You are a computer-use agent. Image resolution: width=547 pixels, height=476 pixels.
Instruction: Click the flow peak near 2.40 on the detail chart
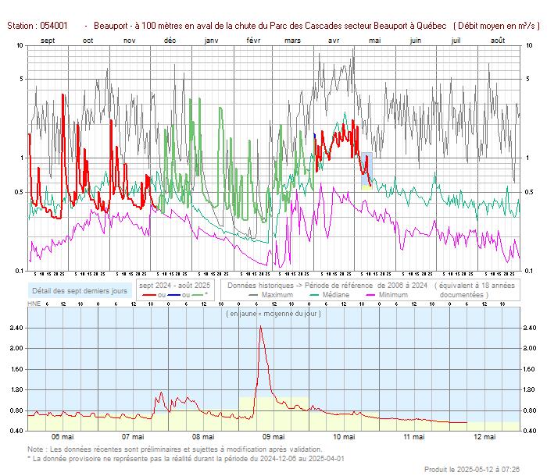tap(260, 327)
